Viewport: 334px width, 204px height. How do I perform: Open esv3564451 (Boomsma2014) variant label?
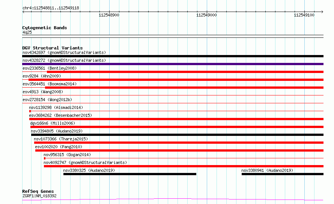click(50, 84)
